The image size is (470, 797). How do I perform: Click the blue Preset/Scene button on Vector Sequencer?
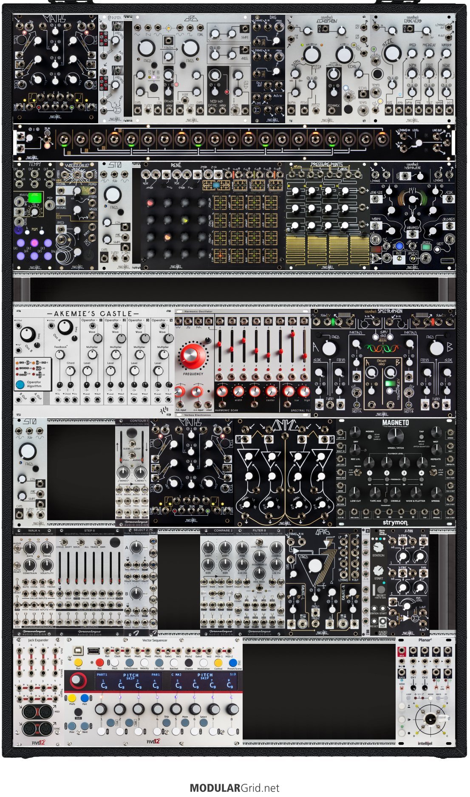233,662
